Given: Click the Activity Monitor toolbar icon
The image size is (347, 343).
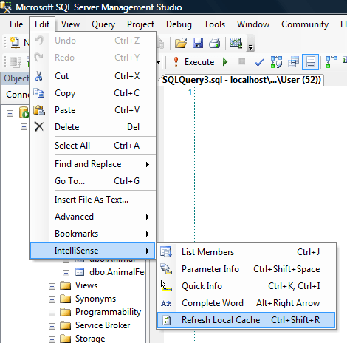Looking at the screenshot, I should [x=236, y=43].
